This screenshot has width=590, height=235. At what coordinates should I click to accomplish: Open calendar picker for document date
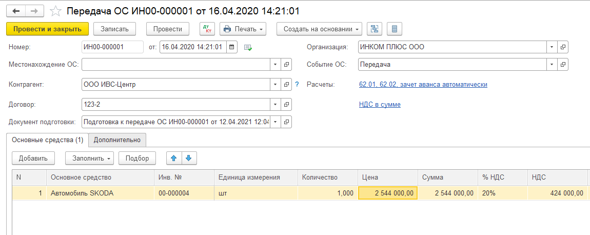(231, 47)
